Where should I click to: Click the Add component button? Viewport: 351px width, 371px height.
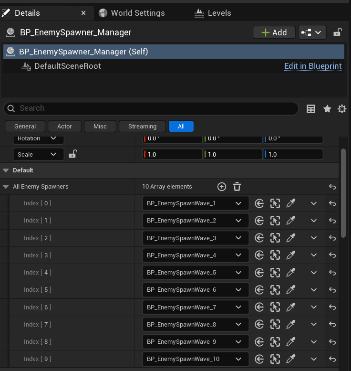(274, 32)
